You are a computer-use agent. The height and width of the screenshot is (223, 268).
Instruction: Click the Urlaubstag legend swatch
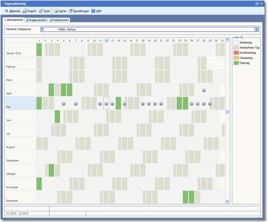tap(236, 57)
